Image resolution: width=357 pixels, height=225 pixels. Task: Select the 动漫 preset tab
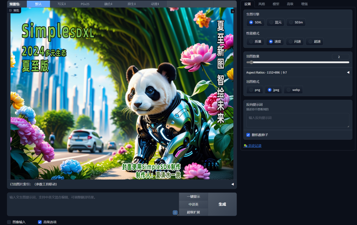click(x=155, y=4)
